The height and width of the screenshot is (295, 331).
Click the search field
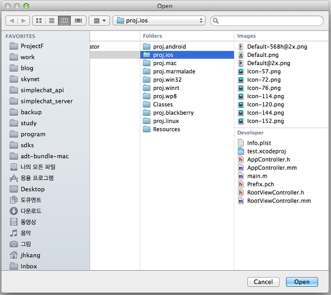pos(267,21)
